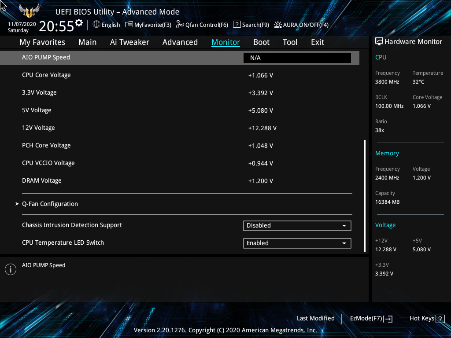Click the 3.392 V monitor reading
The image size is (451, 338).
point(384,274)
